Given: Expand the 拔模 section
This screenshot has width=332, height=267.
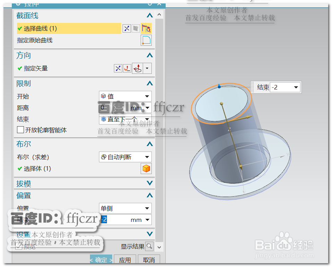Looking at the screenshot, I should pos(149,183).
